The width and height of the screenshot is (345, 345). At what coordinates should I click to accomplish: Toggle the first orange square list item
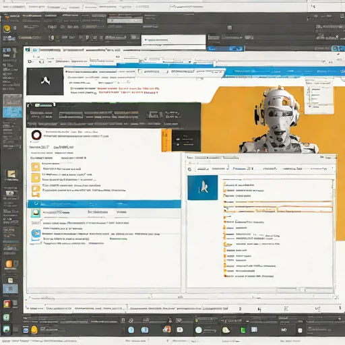coord(36,167)
